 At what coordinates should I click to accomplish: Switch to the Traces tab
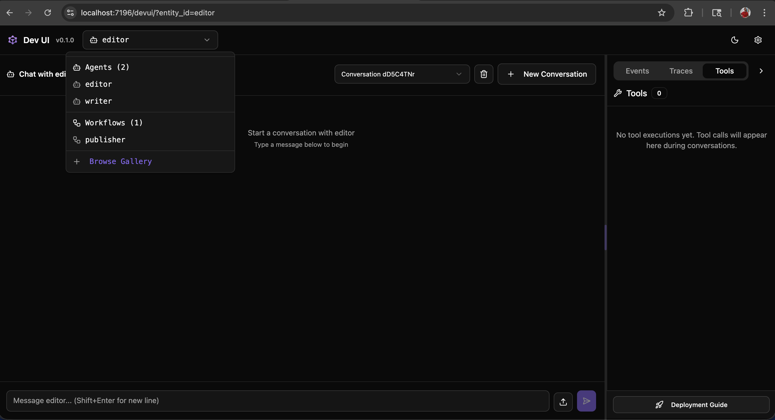coord(681,71)
